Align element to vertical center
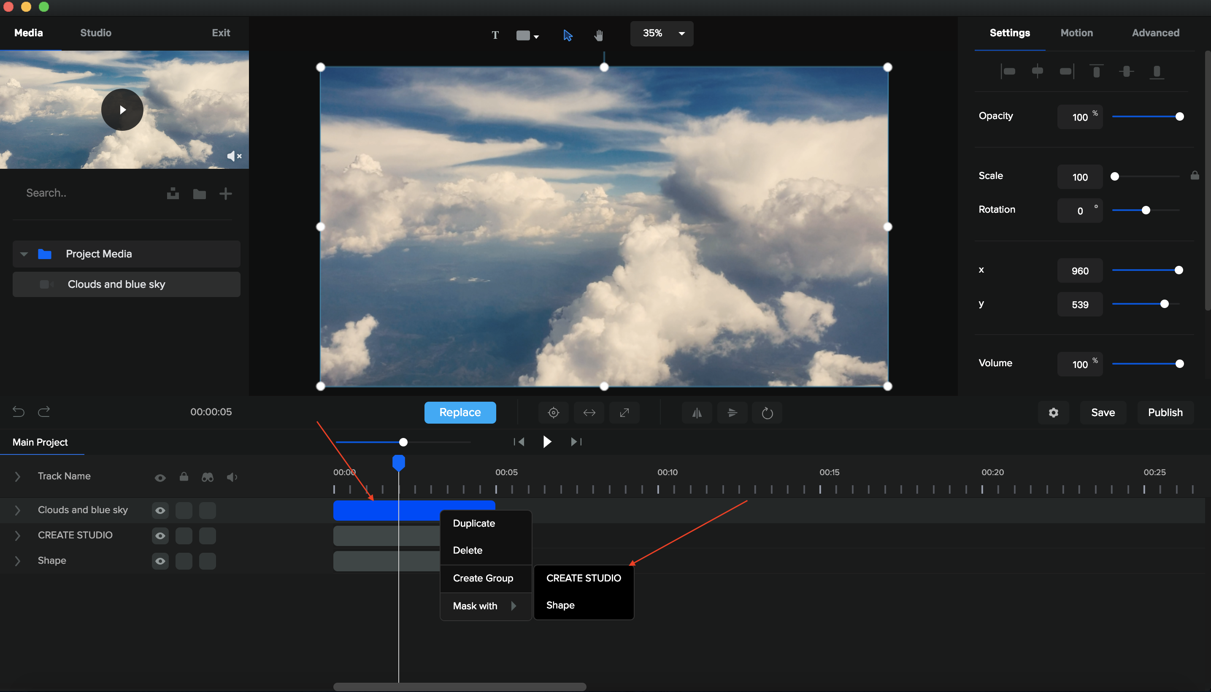Image resolution: width=1211 pixels, height=692 pixels. tap(1126, 71)
